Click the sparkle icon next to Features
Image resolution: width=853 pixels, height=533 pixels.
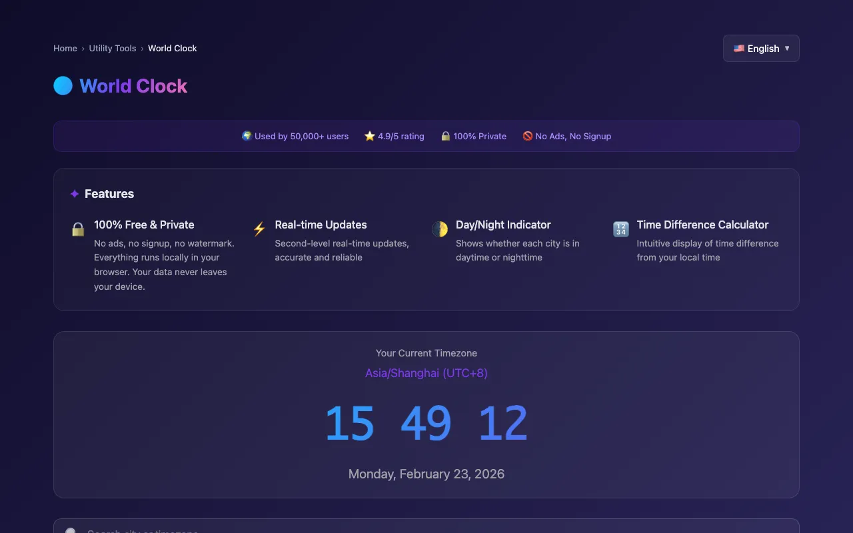tap(75, 194)
